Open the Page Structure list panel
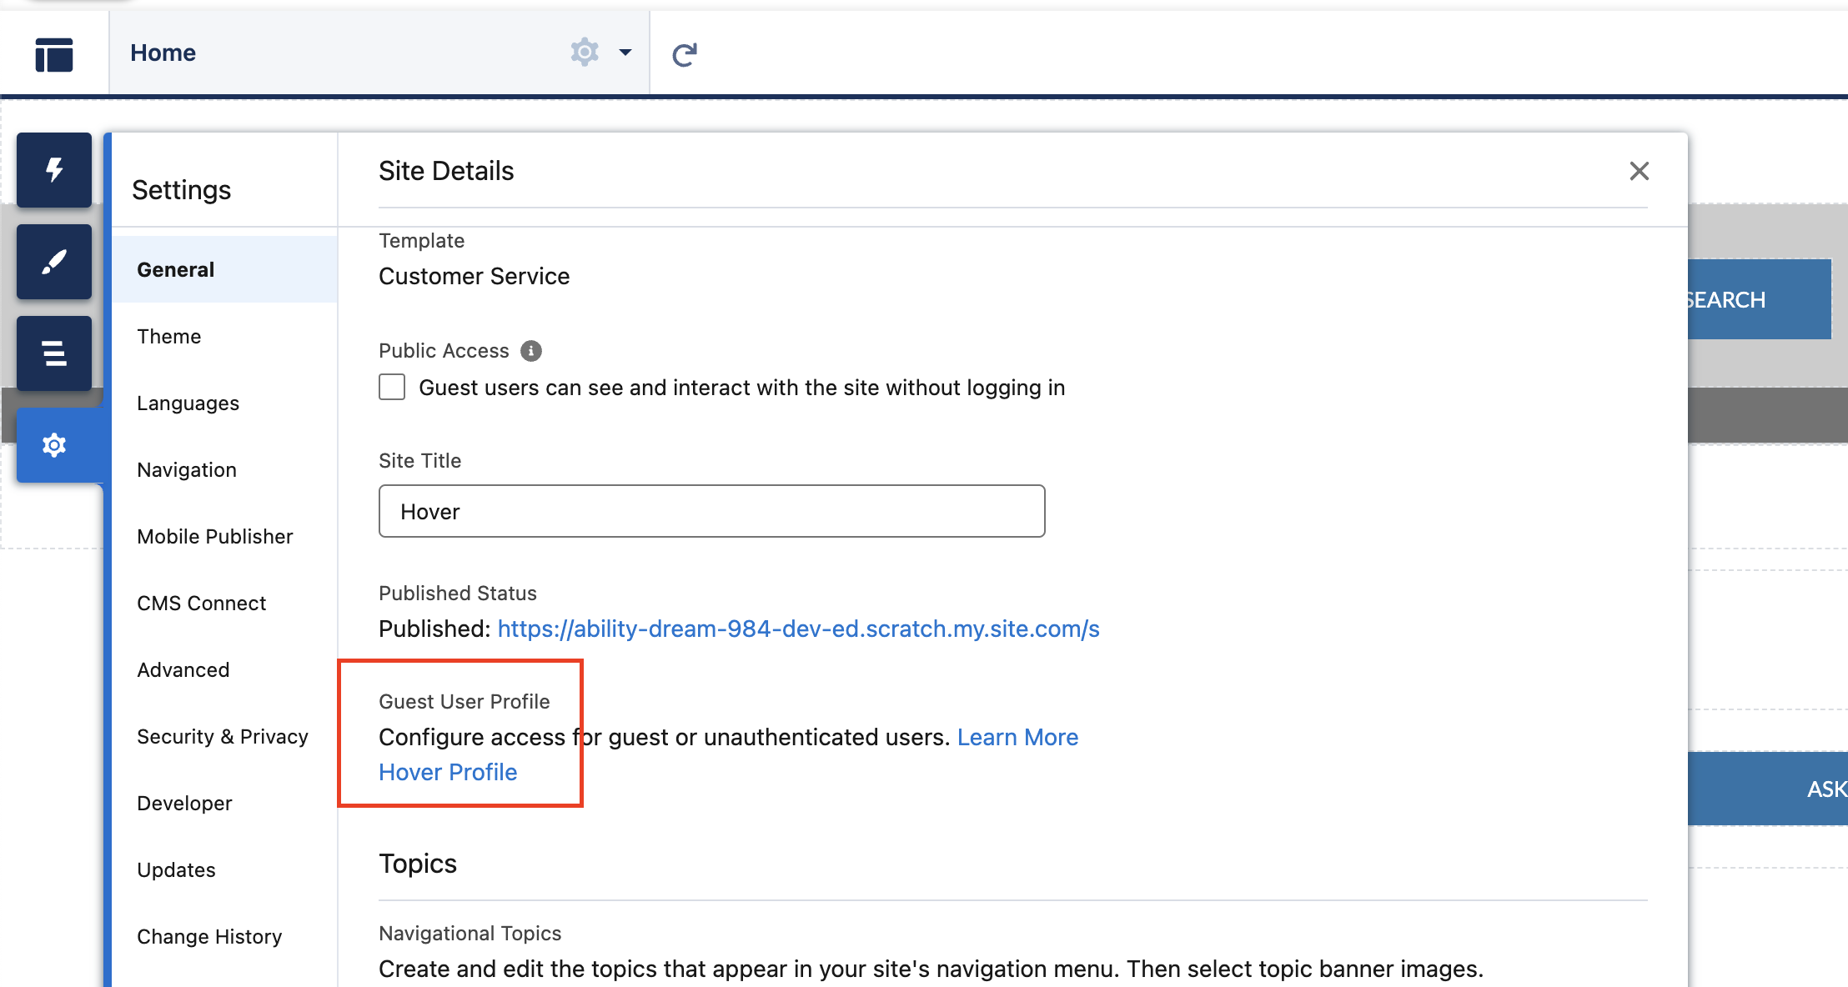The height and width of the screenshot is (987, 1848). pos(54,353)
